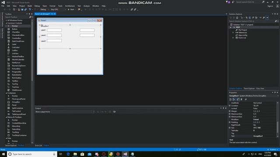
Task: Click the Categorized icon in Properties panel
Action: pyautogui.click(x=231, y=99)
